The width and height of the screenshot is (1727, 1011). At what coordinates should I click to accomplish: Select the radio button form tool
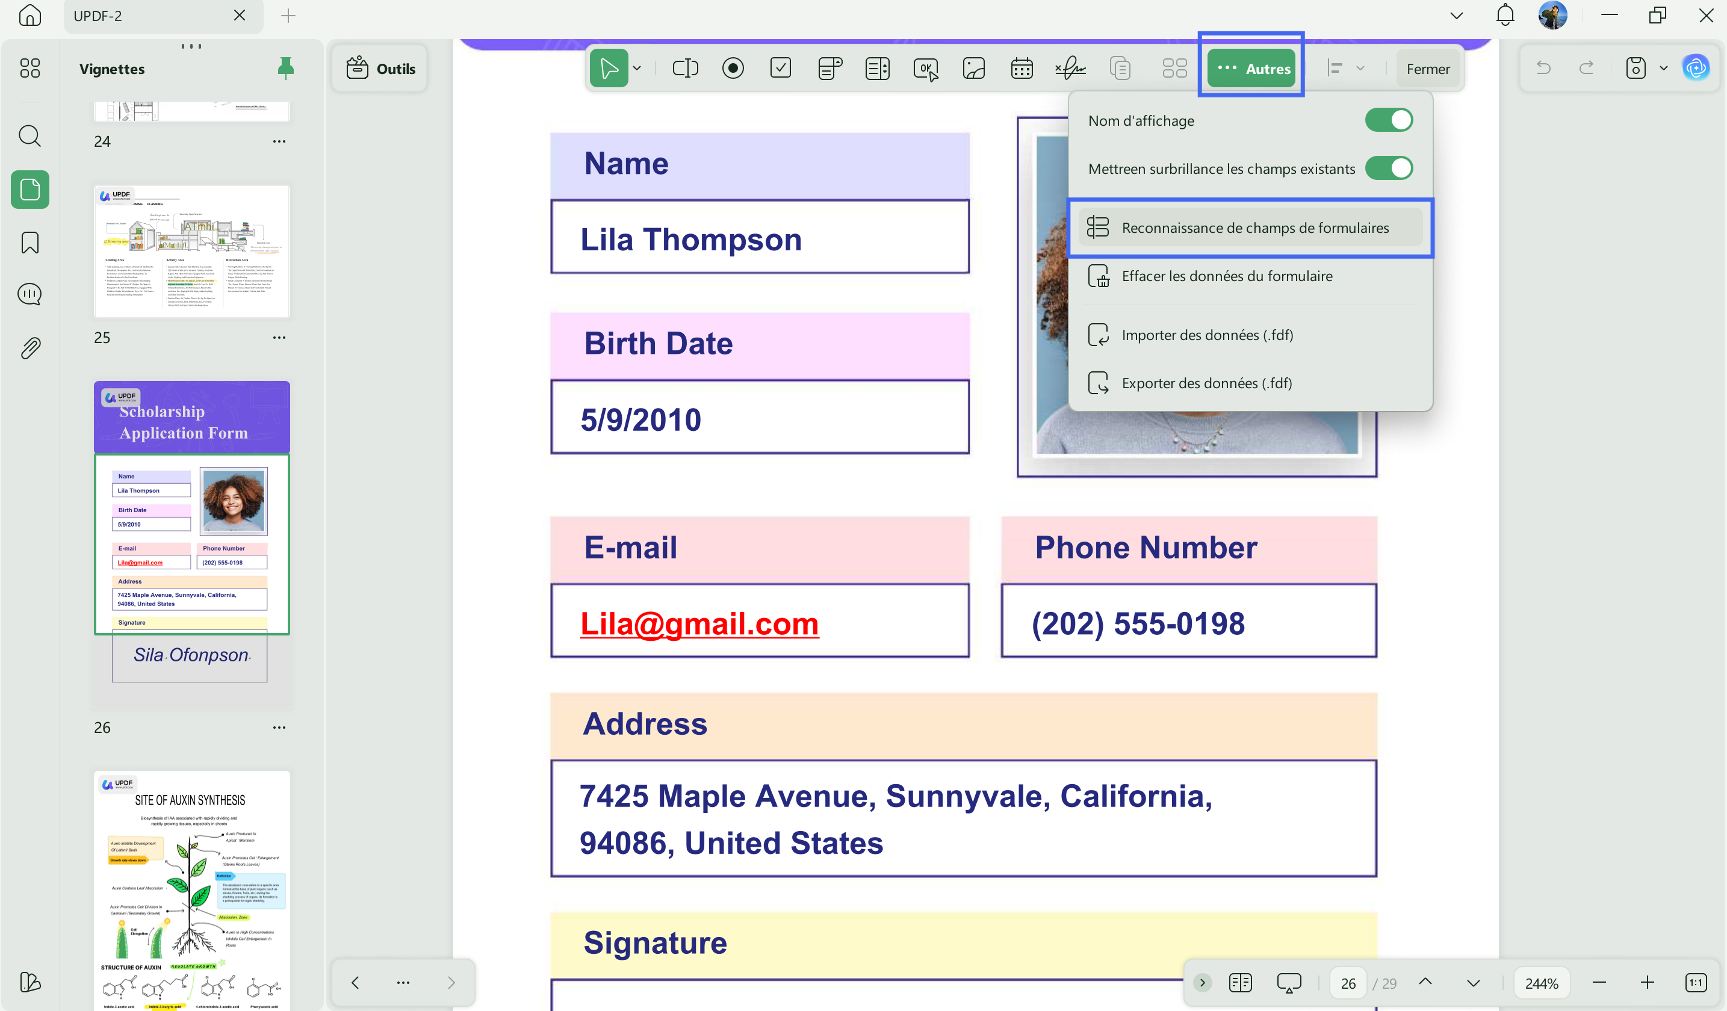click(x=733, y=68)
